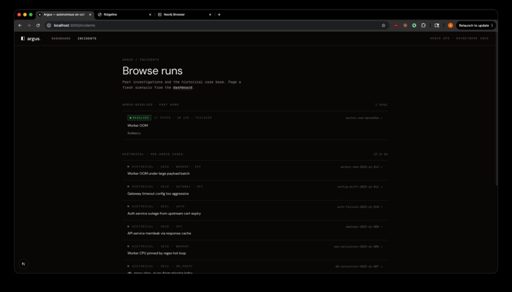512x292 pixels.
Task: Open API service memleak via response cache
Action: pos(159,233)
